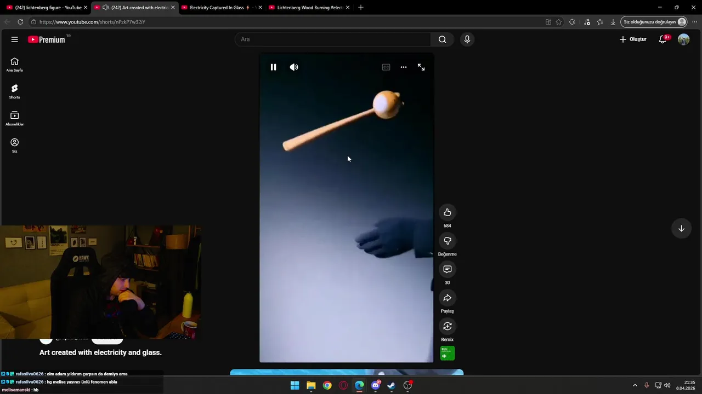Focus the Ara search field
Viewport: 702px width, 394px height.
333,39
